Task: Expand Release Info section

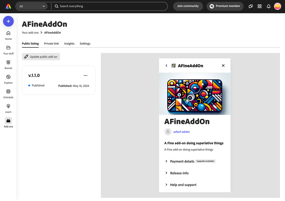Action: click(179, 173)
